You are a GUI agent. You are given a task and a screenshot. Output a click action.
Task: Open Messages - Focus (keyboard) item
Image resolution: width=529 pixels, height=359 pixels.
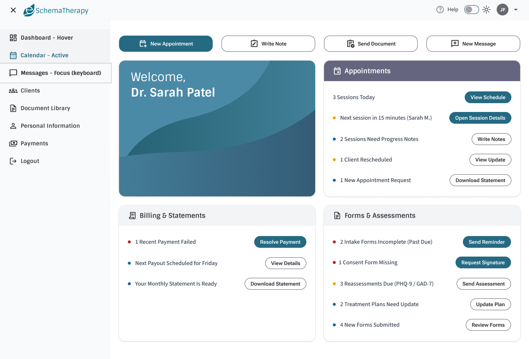click(55, 73)
